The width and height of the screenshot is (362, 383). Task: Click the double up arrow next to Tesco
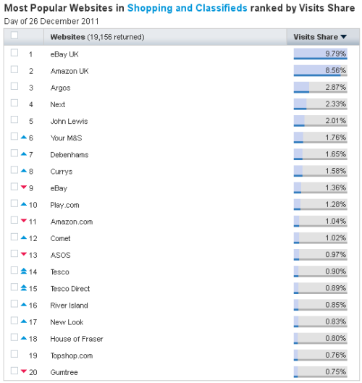click(24, 271)
